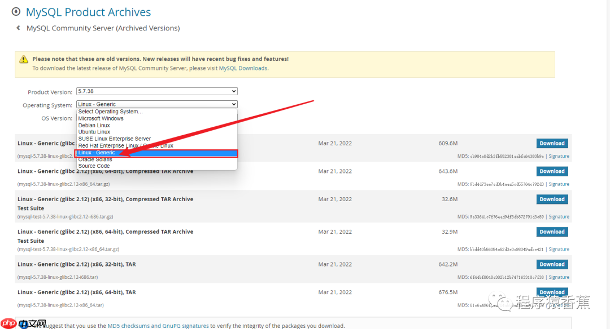The image size is (610, 329).
Task: Expand the Operating System combo box
Action: 156,104
